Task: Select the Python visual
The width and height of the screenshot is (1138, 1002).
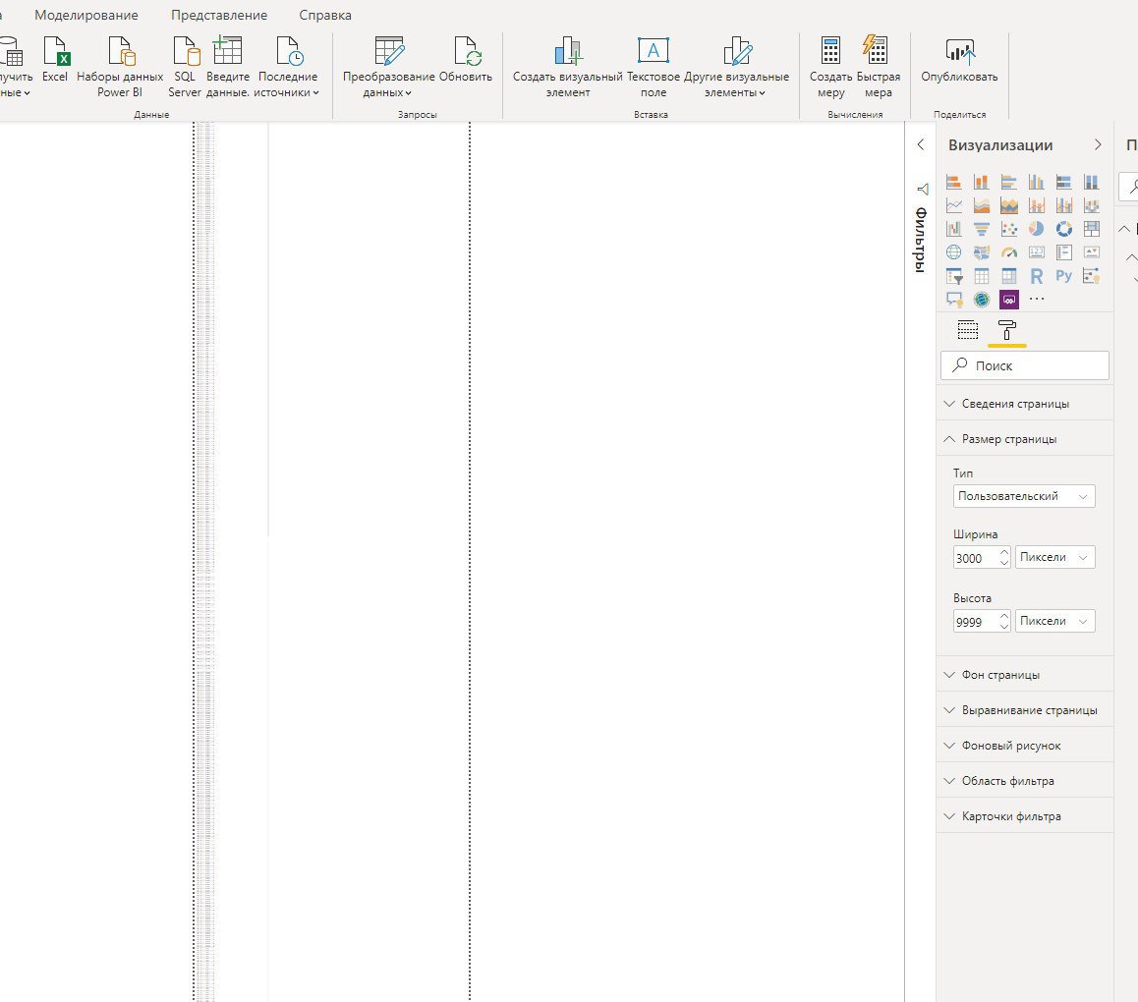Action: (1064, 276)
